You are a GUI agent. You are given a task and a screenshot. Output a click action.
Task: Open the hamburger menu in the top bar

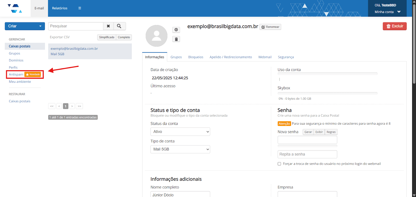(80, 8)
